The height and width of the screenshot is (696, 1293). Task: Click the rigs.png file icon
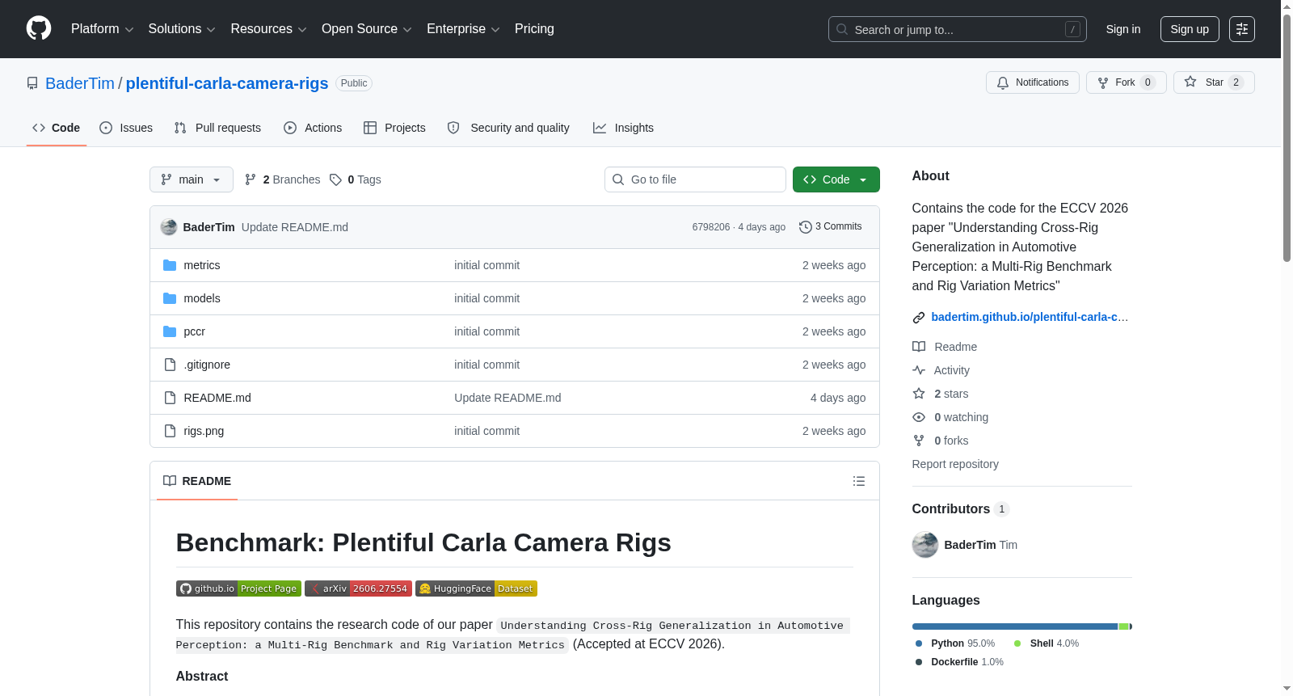(170, 431)
